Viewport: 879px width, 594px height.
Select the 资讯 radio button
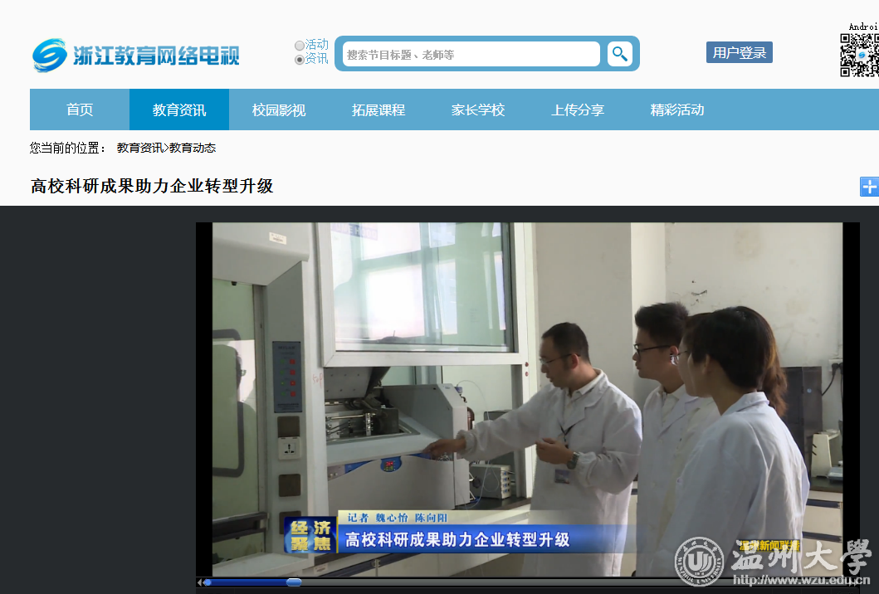point(300,60)
